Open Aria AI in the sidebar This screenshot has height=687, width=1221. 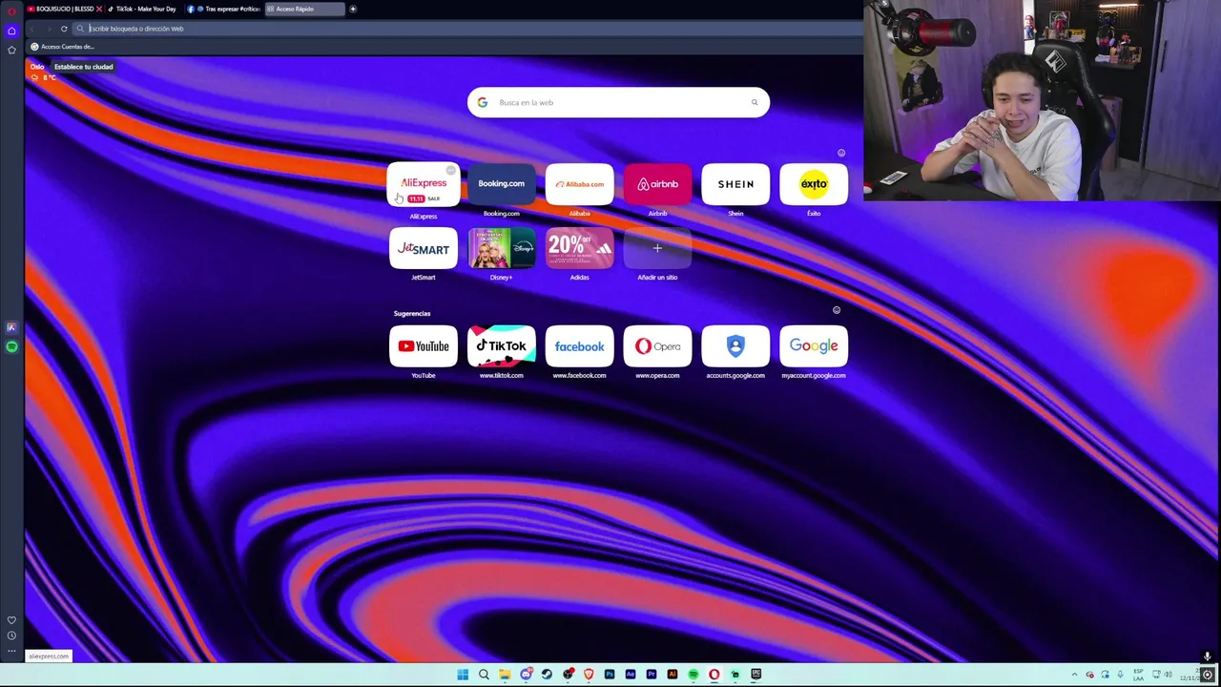point(11,327)
